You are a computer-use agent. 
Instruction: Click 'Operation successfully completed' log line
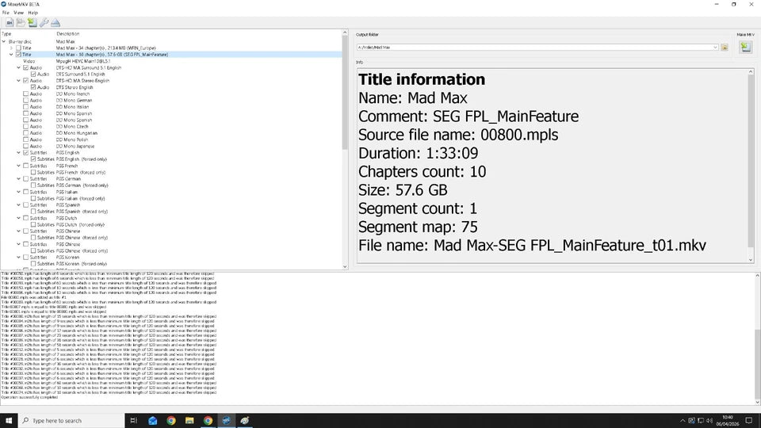pos(29,397)
